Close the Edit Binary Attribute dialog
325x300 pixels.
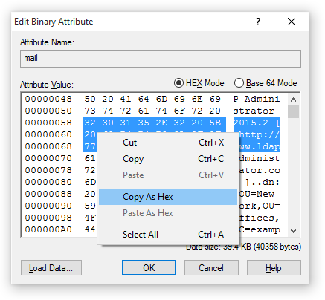pos(292,22)
